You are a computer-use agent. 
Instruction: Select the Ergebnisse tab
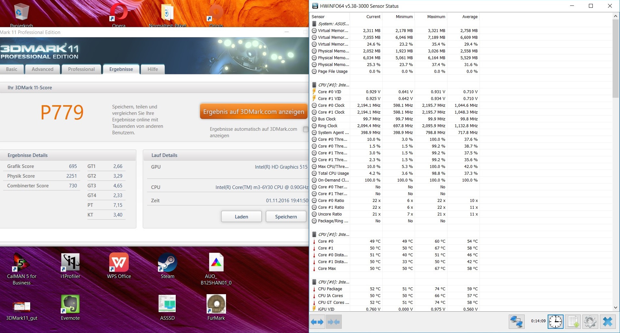click(121, 69)
